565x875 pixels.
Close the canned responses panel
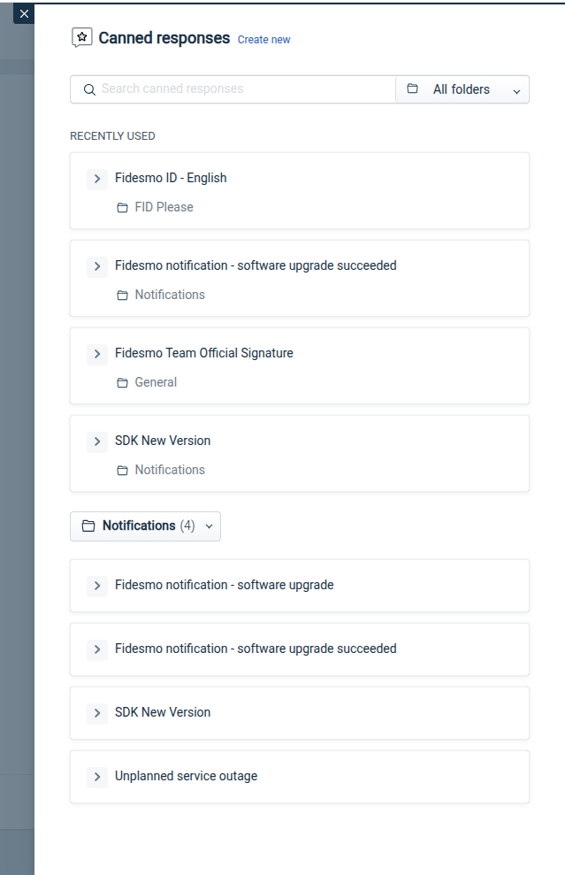point(24,14)
